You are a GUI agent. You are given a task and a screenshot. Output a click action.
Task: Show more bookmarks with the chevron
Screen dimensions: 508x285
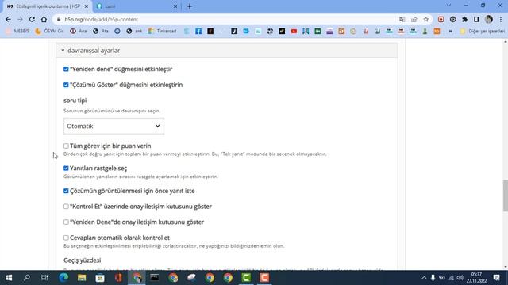point(450,32)
